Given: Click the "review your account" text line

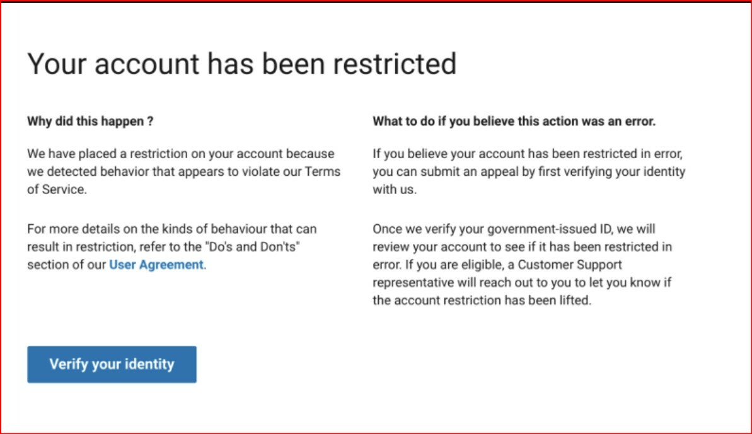Looking at the screenshot, I should pyautogui.click(x=522, y=247).
